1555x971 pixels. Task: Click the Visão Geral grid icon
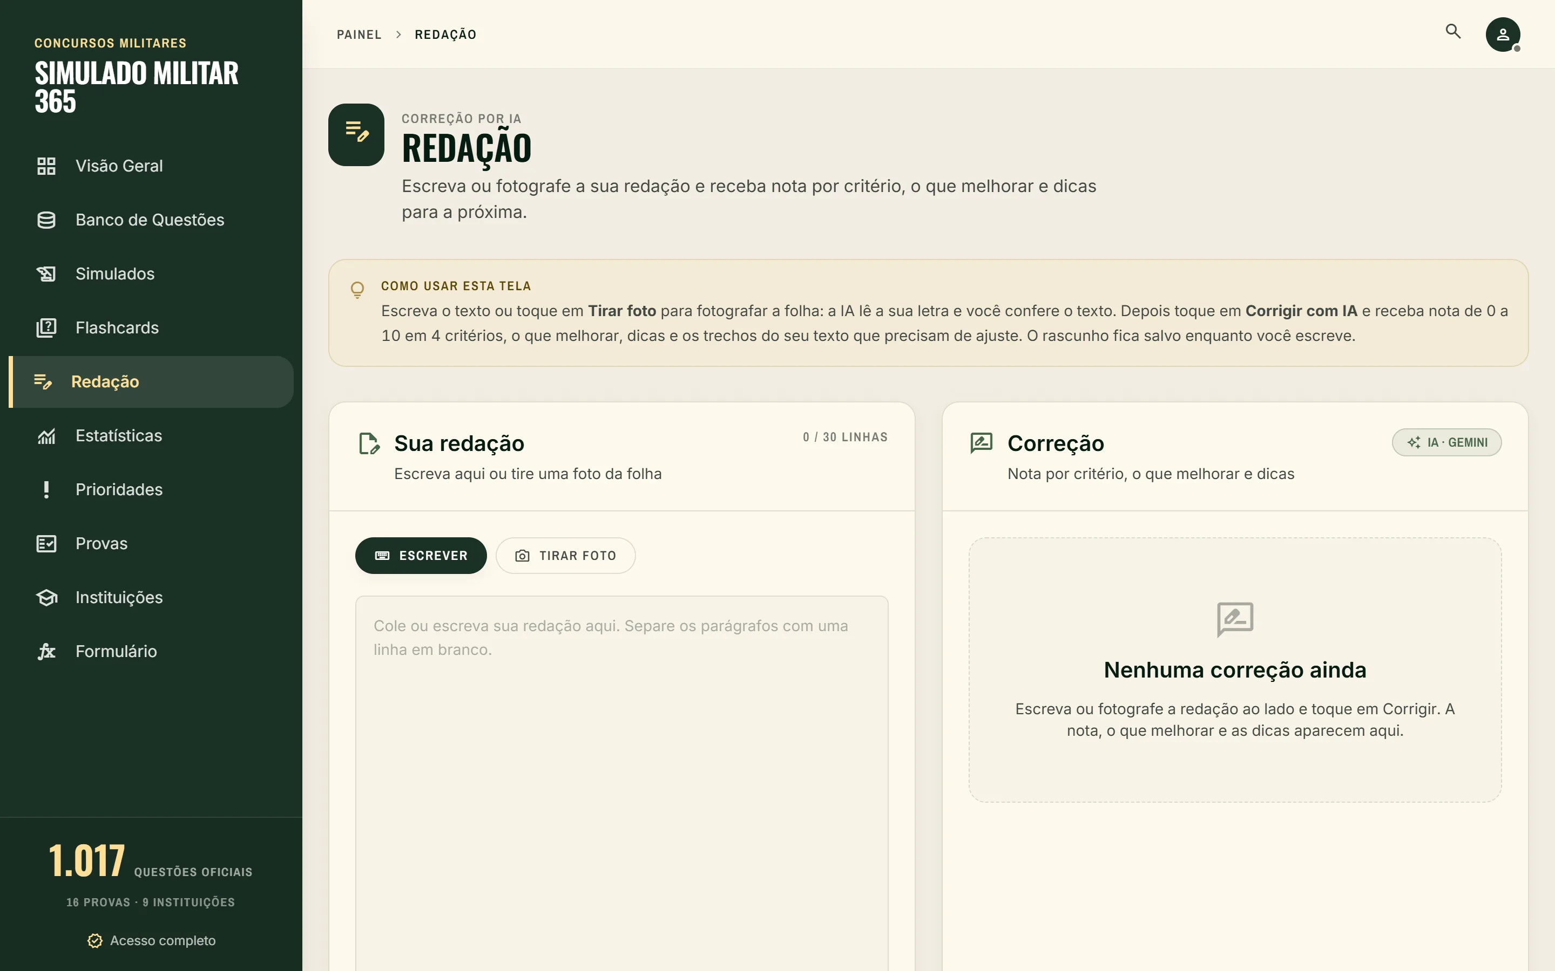point(46,166)
